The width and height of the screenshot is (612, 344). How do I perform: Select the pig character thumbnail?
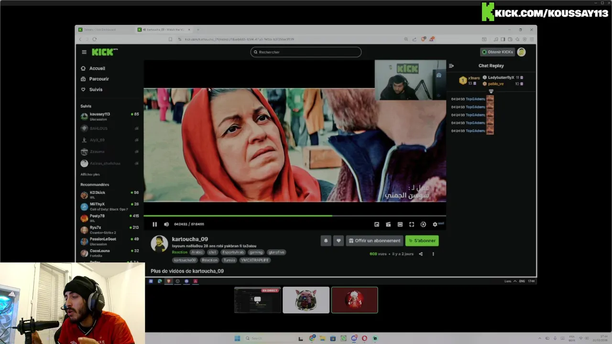tap(306, 300)
